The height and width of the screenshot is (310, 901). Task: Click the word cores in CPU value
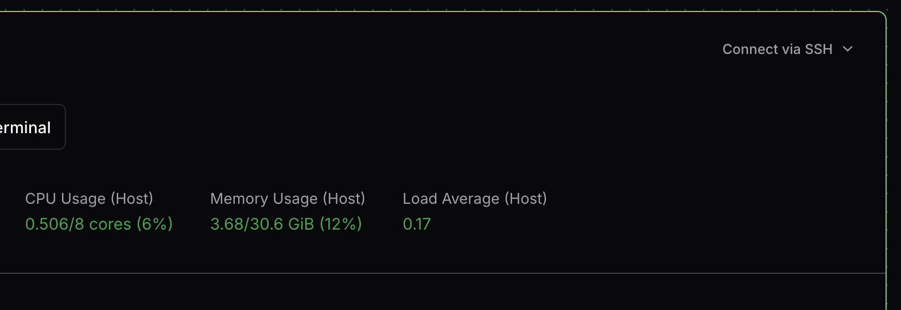coord(110,224)
